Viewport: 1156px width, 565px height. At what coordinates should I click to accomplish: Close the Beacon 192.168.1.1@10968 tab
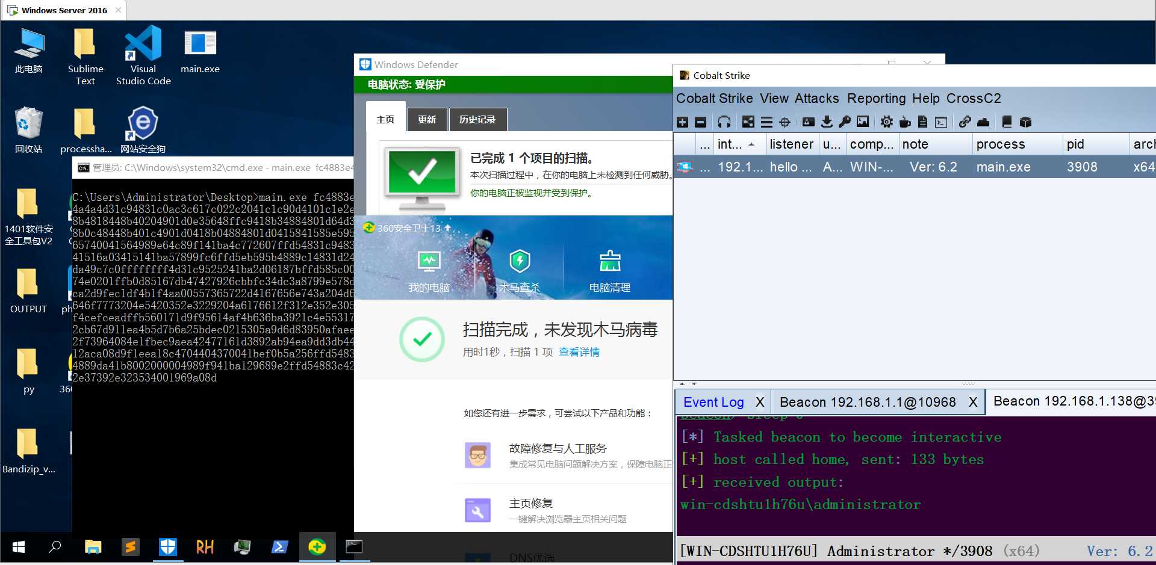[973, 402]
